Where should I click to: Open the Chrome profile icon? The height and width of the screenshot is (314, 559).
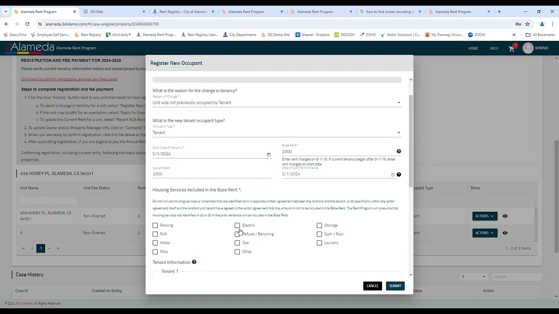click(x=542, y=24)
